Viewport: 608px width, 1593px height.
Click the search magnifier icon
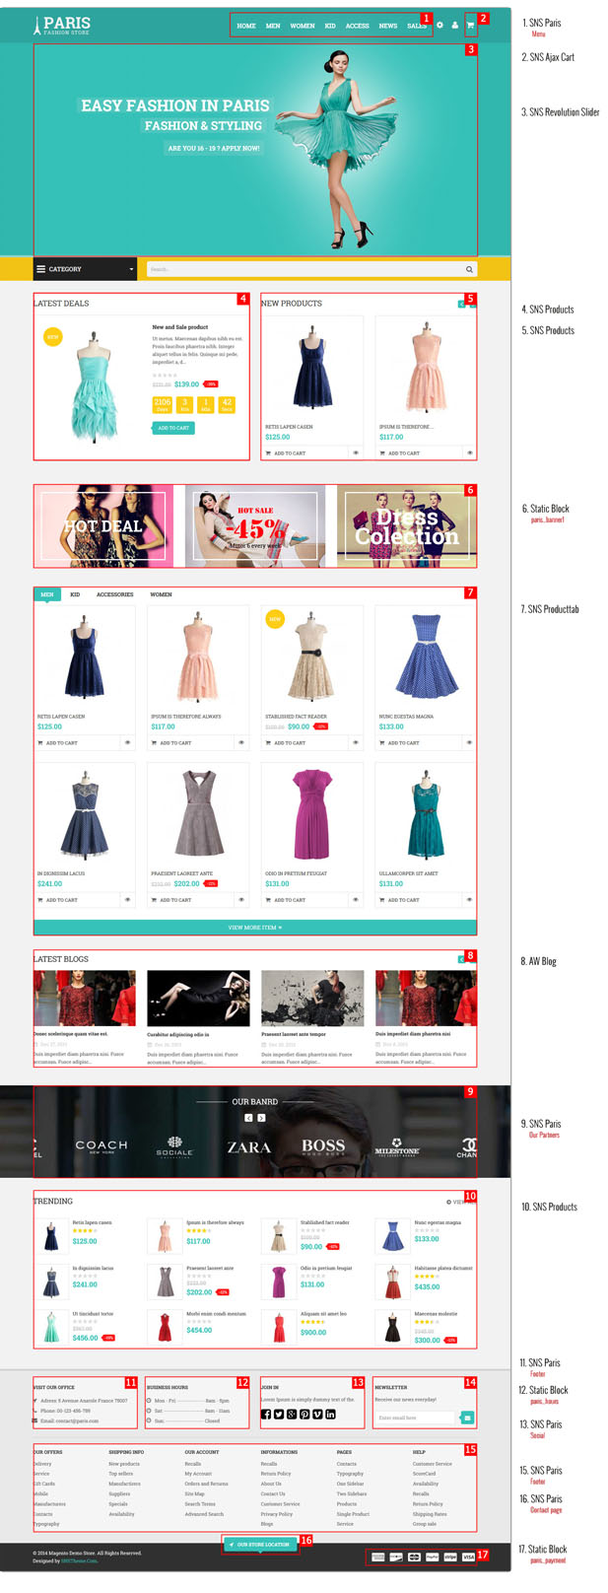point(469,269)
